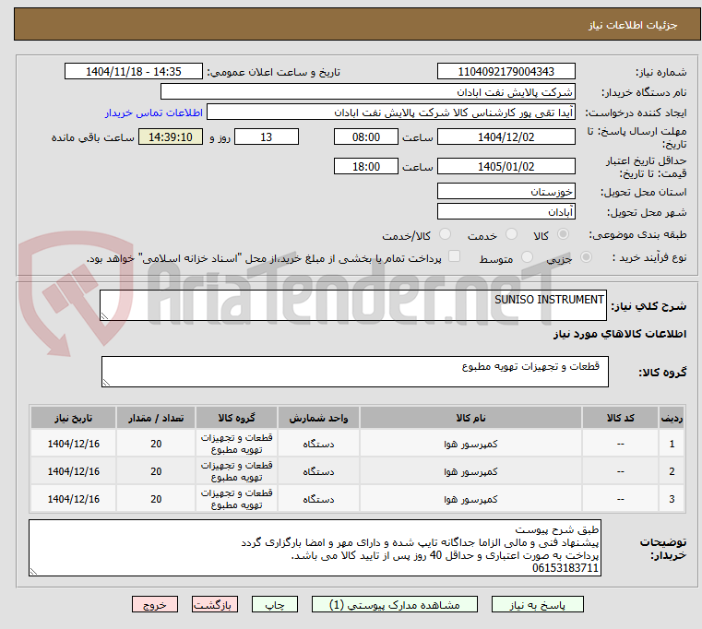
Task: Click quantity 20 in row 2
Action: tap(156, 471)
